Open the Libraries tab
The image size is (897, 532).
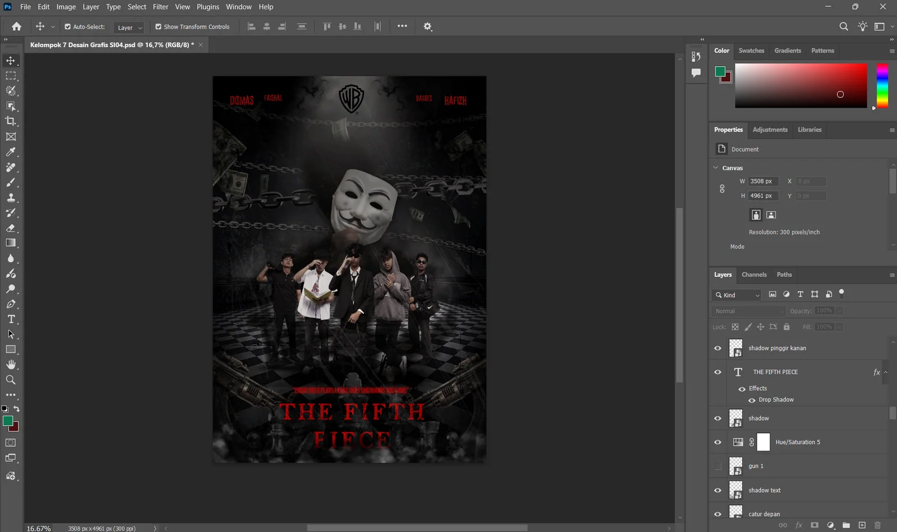(810, 129)
